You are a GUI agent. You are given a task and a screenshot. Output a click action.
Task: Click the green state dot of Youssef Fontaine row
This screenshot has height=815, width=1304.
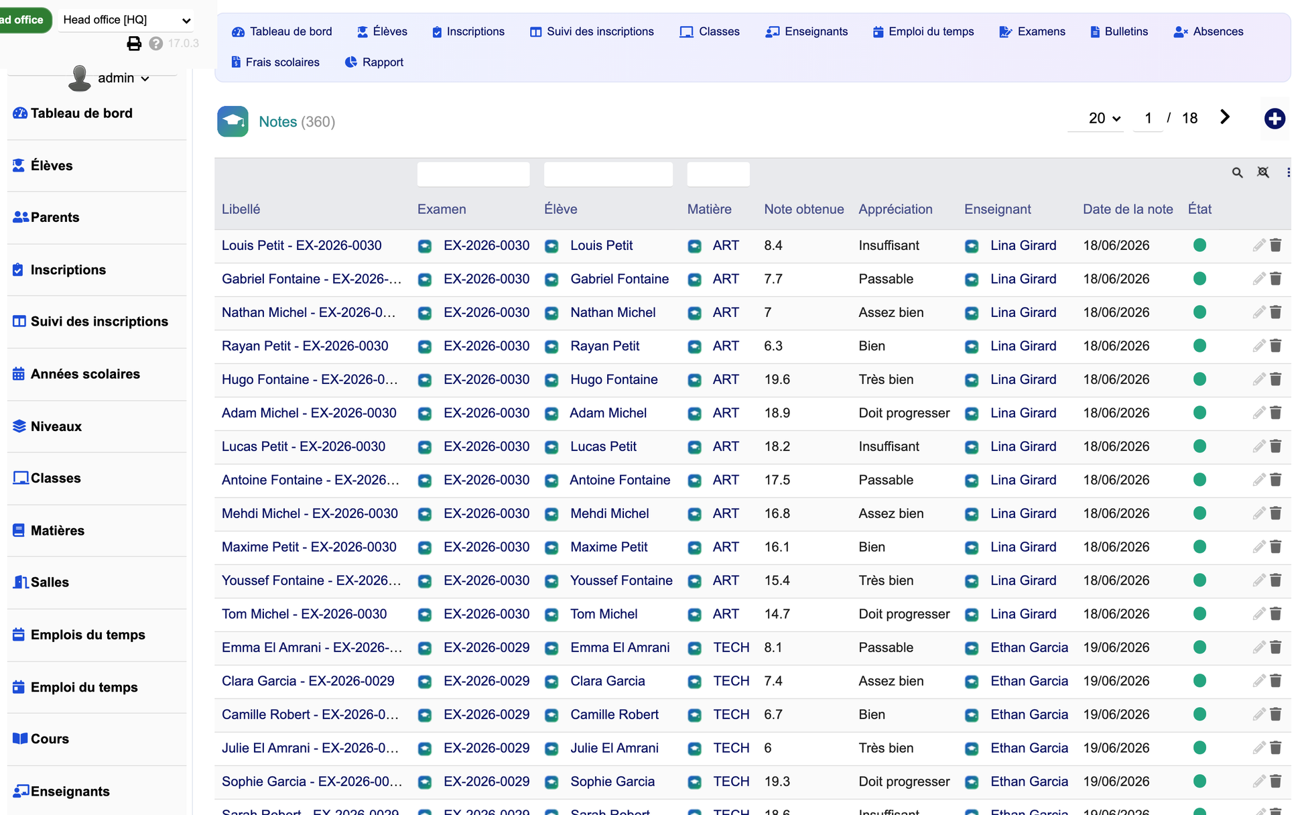coord(1199,580)
